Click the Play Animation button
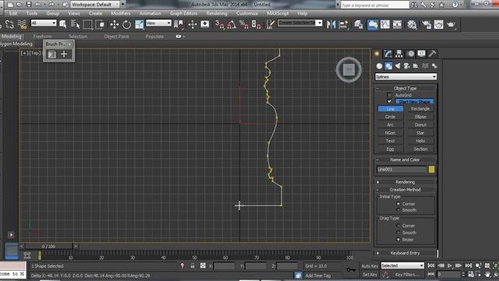The height and width of the screenshot is (281, 499). click(x=449, y=265)
